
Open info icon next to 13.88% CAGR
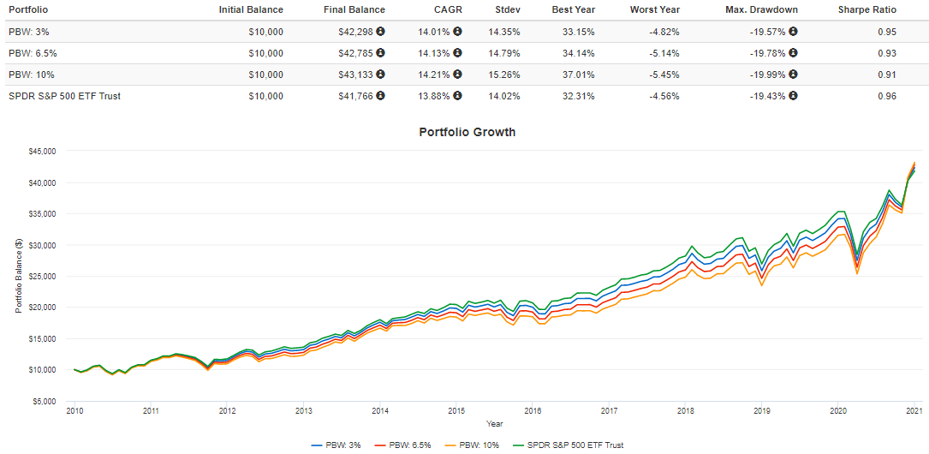(457, 96)
